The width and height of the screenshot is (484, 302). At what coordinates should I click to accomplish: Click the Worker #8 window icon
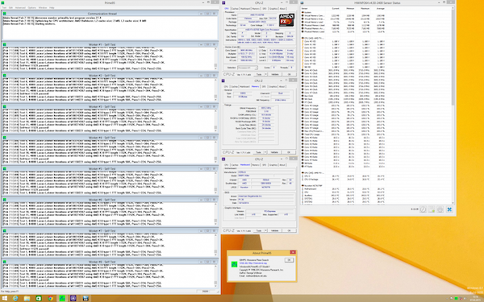click(x=5, y=262)
